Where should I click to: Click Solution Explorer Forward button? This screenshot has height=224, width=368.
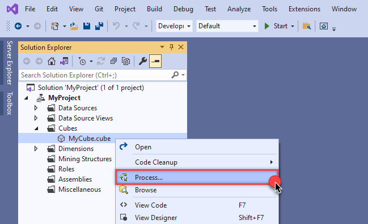pyautogui.click(x=39, y=61)
